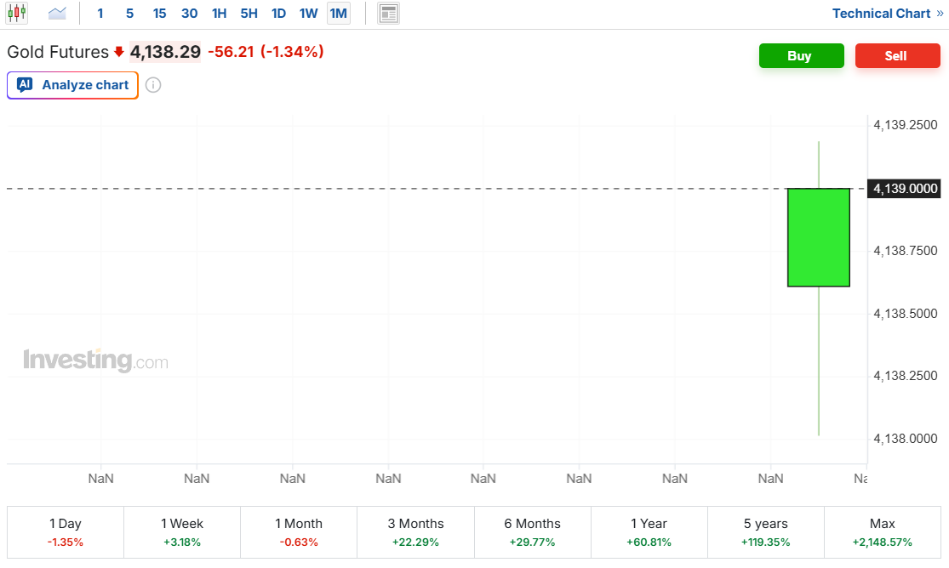Switch to the area chart icon

pyautogui.click(x=57, y=13)
